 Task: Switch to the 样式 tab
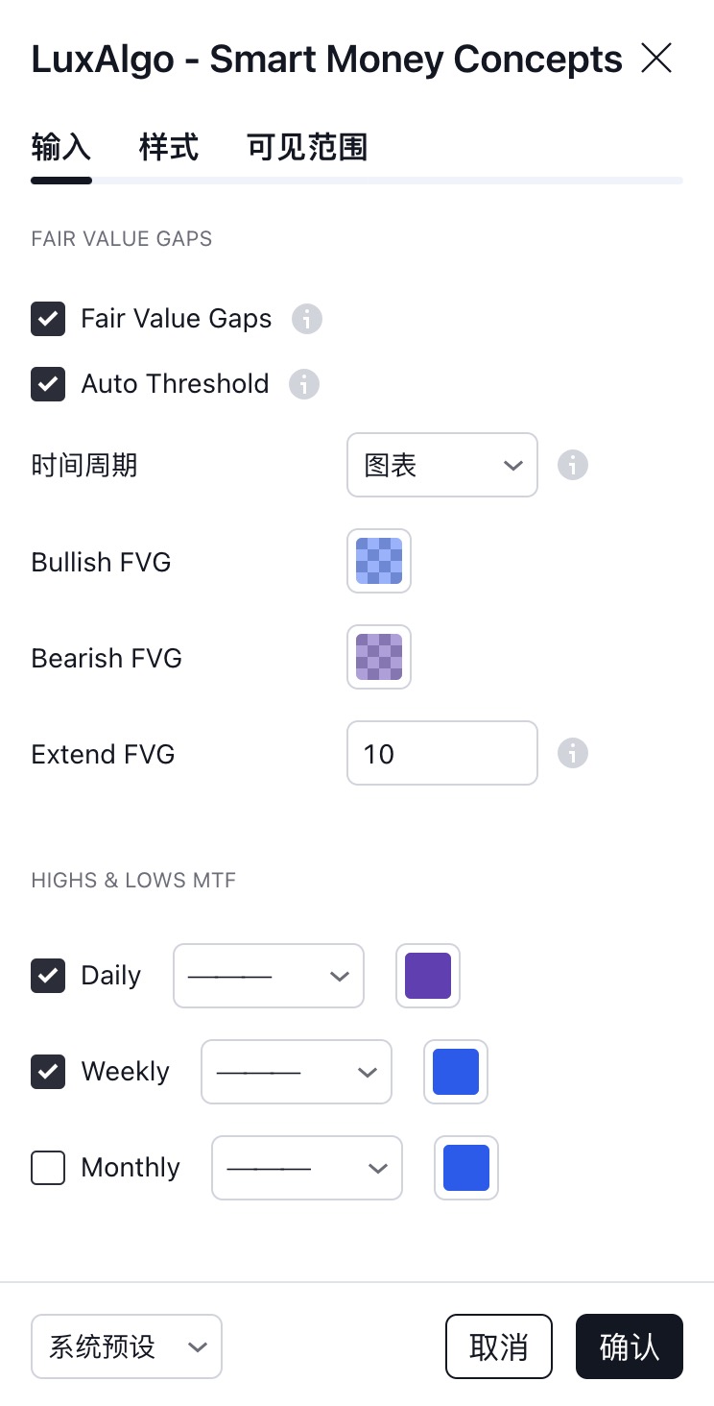tap(169, 148)
